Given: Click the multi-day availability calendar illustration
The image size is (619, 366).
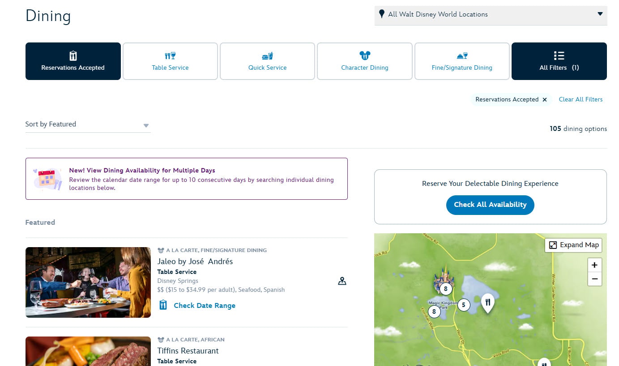Looking at the screenshot, I should tap(47, 179).
